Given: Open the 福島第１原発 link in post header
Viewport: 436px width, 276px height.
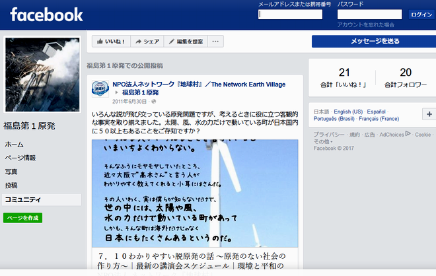Looking at the screenshot, I should [x=141, y=92].
